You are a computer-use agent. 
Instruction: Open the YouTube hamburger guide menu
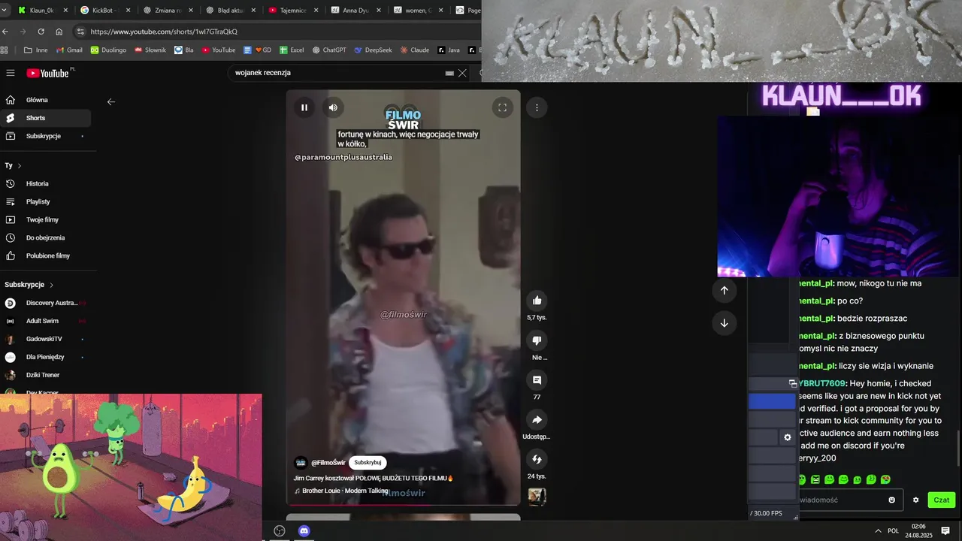coord(11,73)
